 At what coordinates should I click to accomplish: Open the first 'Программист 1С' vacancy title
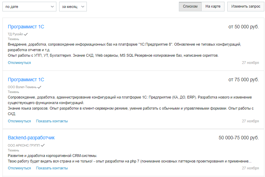click(x=26, y=27)
